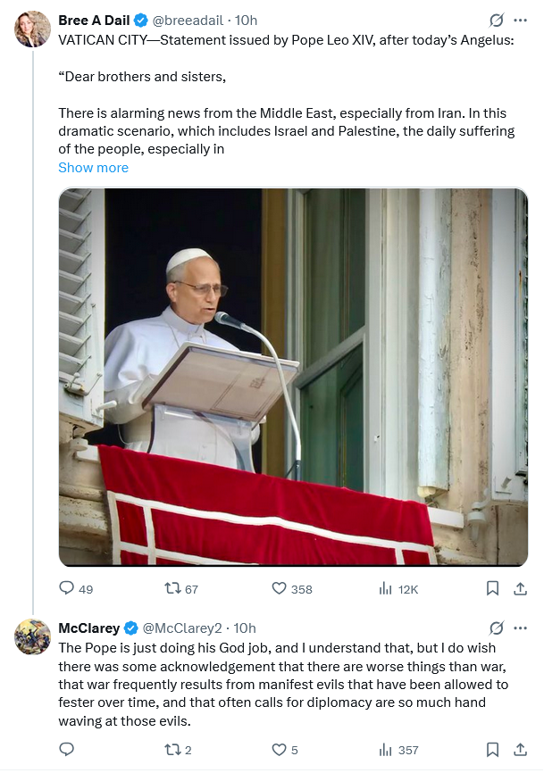Open more options on McClarey's comment
The width and height of the screenshot is (544, 773).
520,628
